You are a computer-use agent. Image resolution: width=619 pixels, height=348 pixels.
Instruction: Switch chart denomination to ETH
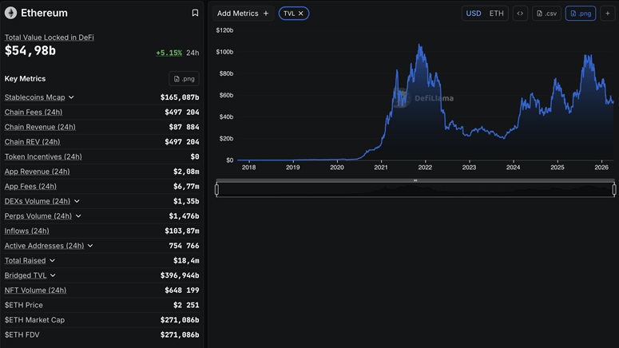496,14
